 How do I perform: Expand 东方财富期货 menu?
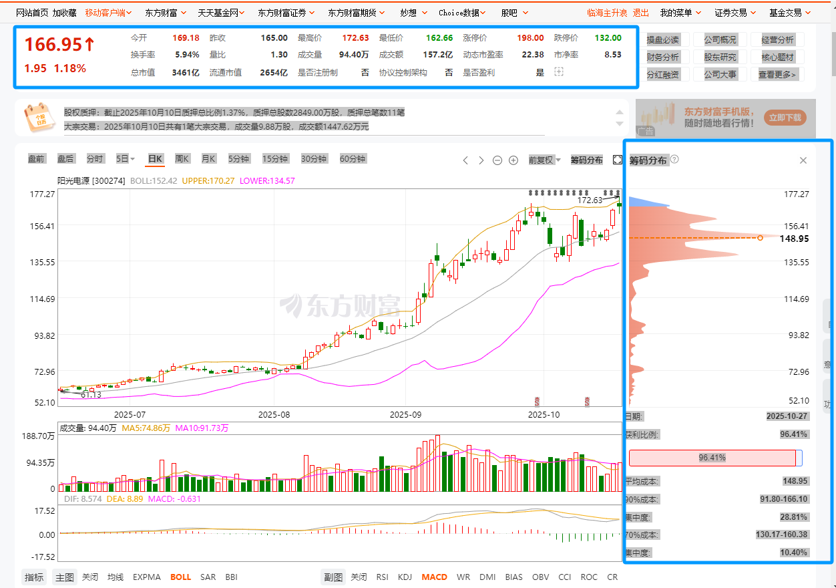(356, 13)
